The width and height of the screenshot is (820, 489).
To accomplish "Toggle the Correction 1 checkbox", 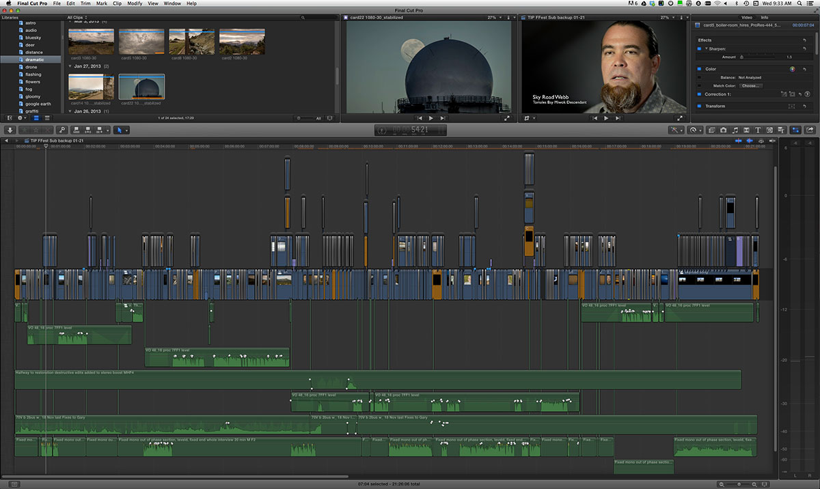I will click(699, 94).
